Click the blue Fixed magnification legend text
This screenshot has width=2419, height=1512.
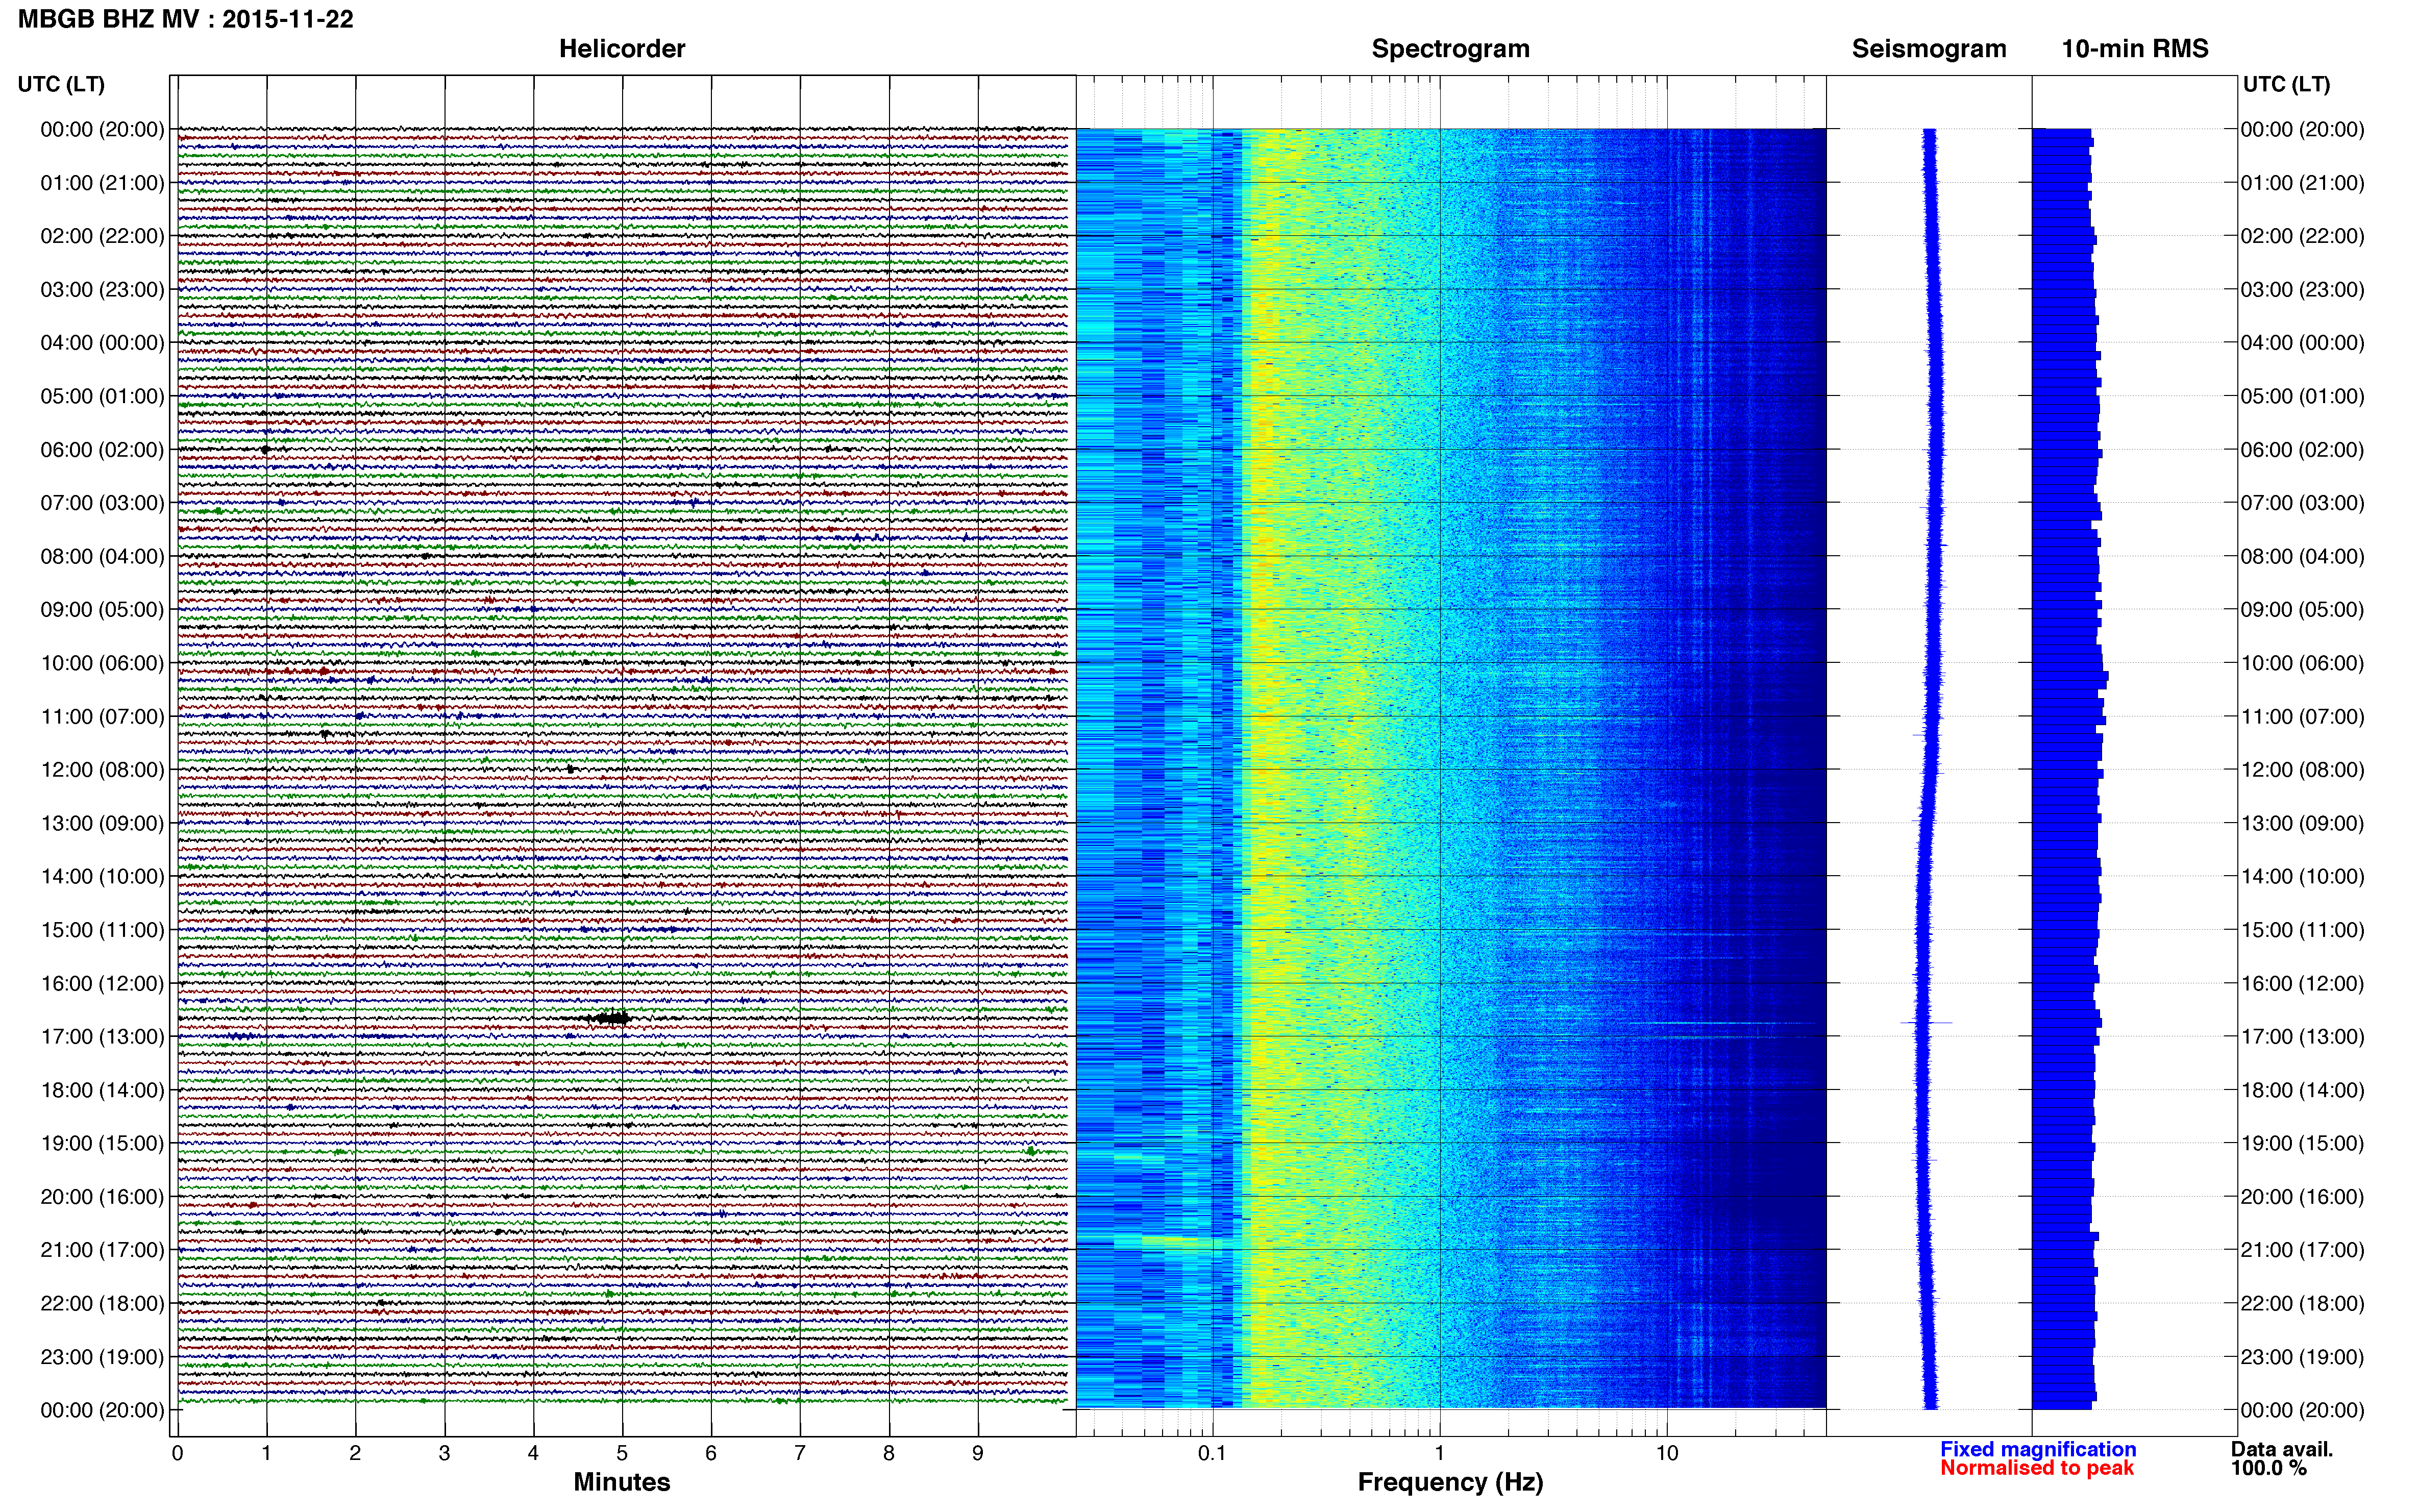tap(2038, 1449)
